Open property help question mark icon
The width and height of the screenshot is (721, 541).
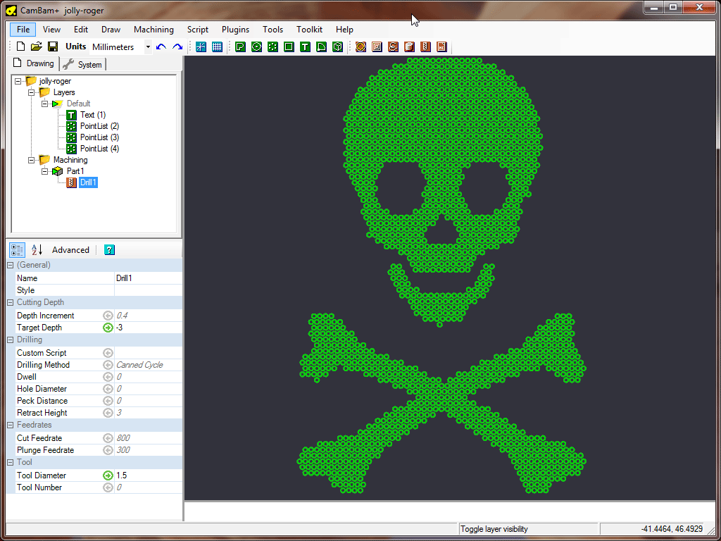pyautogui.click(x=109, y=249)
